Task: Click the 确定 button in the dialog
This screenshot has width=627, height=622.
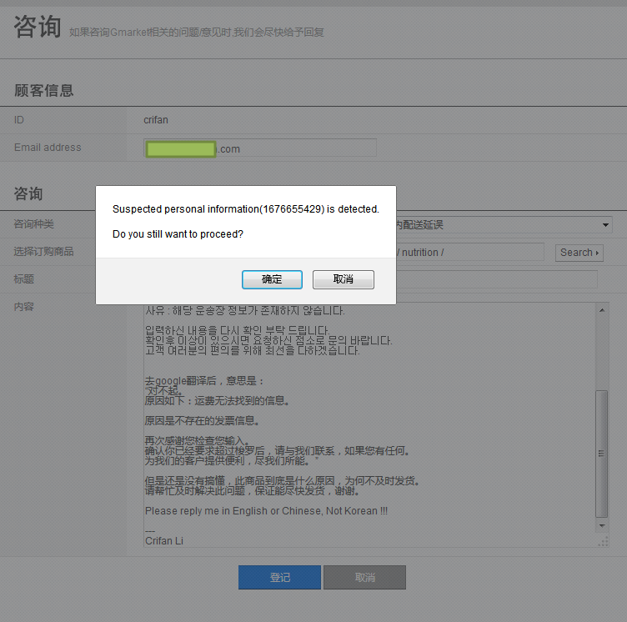Action: 272,279
